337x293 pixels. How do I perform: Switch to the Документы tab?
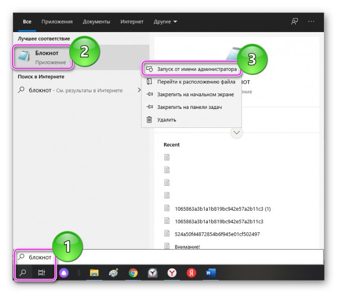click(x=96, y=22)
